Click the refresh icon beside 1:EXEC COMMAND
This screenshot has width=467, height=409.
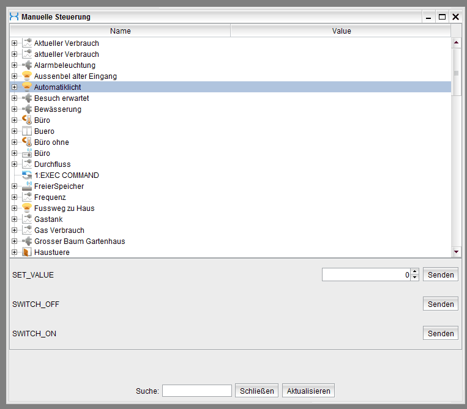pos(26,175)
